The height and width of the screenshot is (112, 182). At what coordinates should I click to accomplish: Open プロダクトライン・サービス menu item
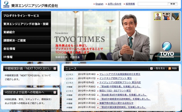pos(26,16)
